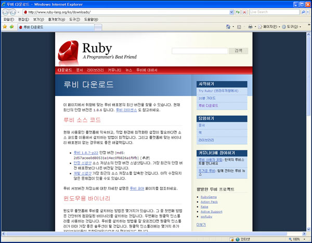Viewport: 312px width, 243px height.
Task: Select the 루비 다운로드 browser tab
Action: point(56,27)
